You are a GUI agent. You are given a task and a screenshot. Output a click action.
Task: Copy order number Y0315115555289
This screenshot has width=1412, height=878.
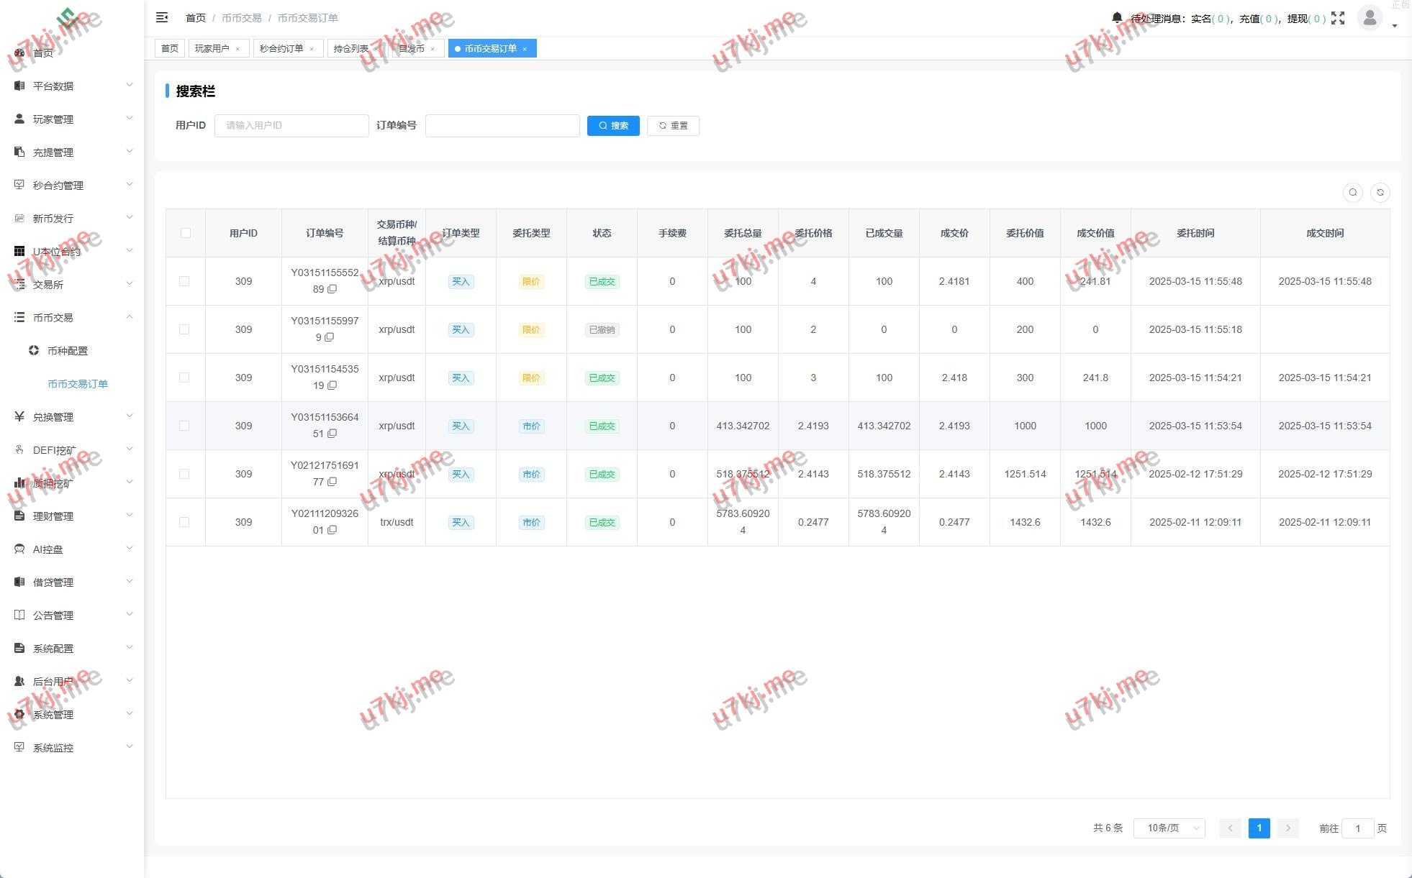pos(332,289)
